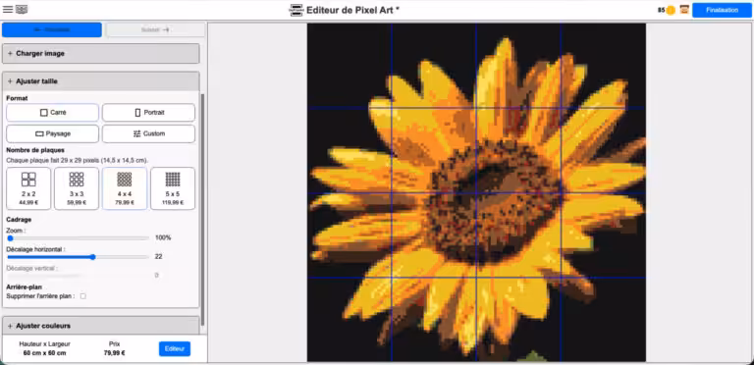Click the Cadrage heading
754x365 pixels.
click(19, 220)
